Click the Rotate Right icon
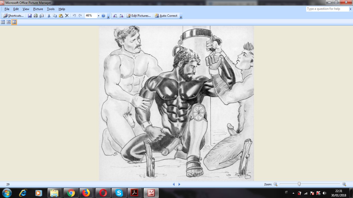This screenshot has width=353, height=198. click(121, 16)
